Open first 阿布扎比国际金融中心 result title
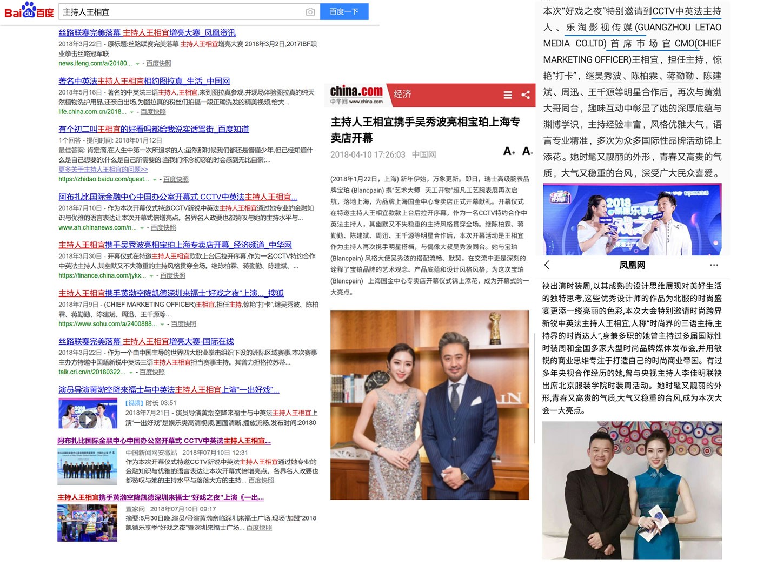Screen dimensions: 757x567 tap(178, 197)
